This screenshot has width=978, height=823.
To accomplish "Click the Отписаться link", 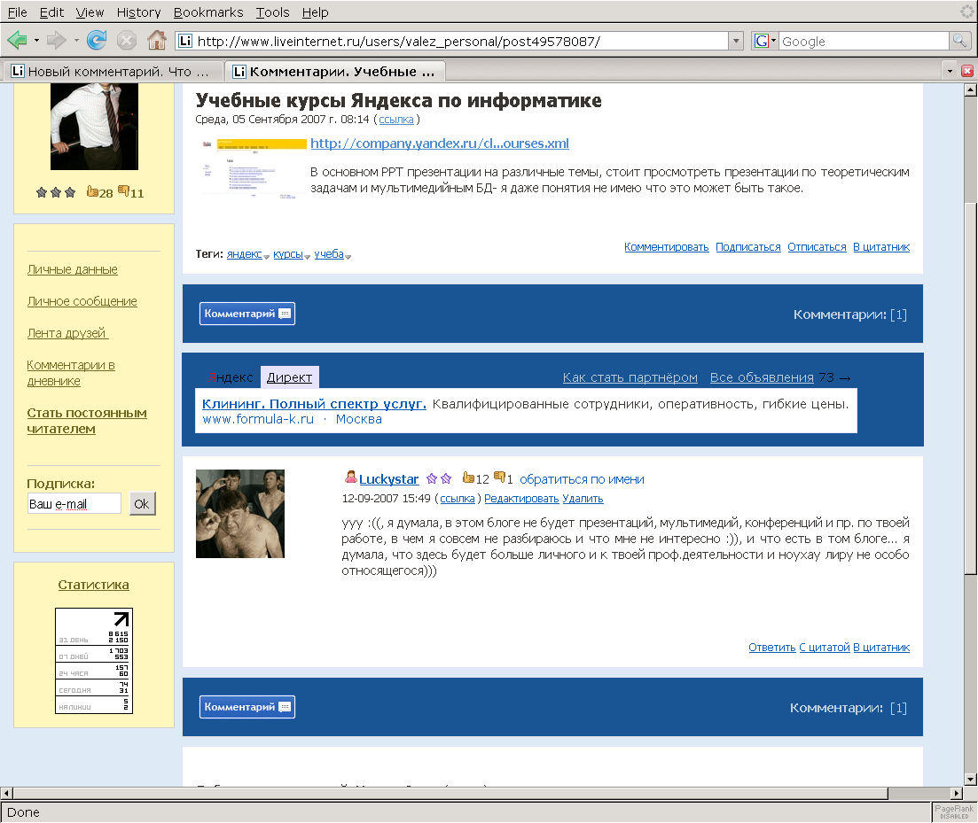I will click(x=817, y=247).
